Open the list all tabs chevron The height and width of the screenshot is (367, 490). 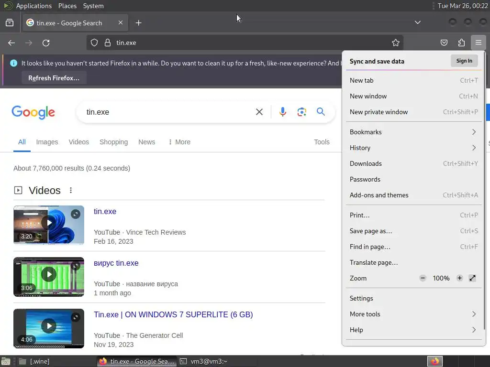tap(417, 22)
